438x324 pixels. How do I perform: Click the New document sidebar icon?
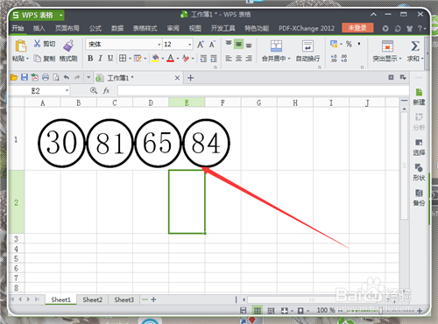[x=419, y=92]
